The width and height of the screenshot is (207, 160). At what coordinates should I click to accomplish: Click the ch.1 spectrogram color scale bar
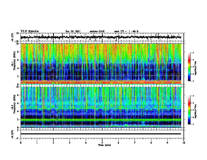point(189,67)
